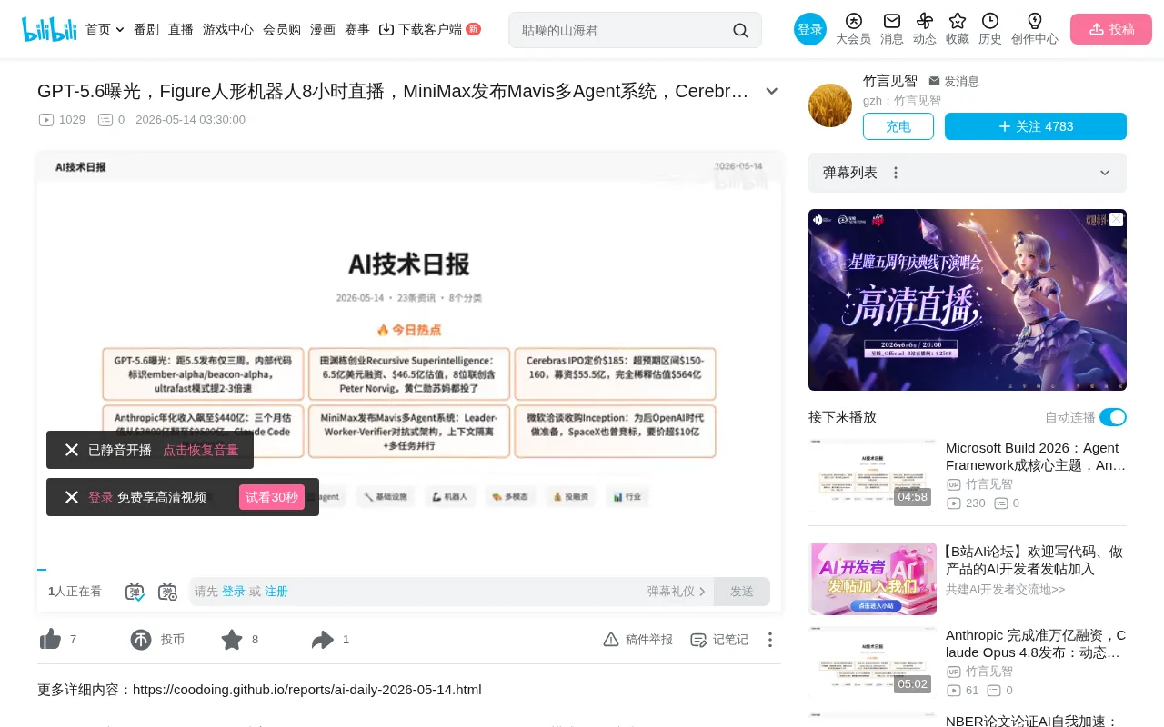Click the search magnifier icon
Viewport: 1164px width, 727px height.
click(740, 30)
